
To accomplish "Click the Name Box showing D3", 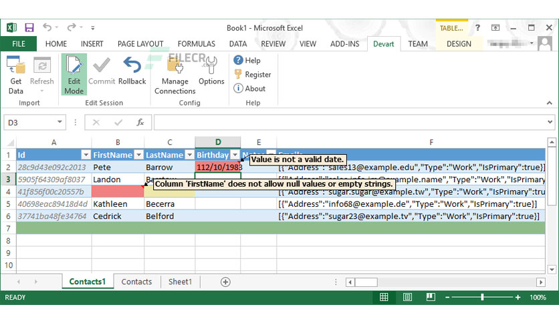I will tap(30, 122).
